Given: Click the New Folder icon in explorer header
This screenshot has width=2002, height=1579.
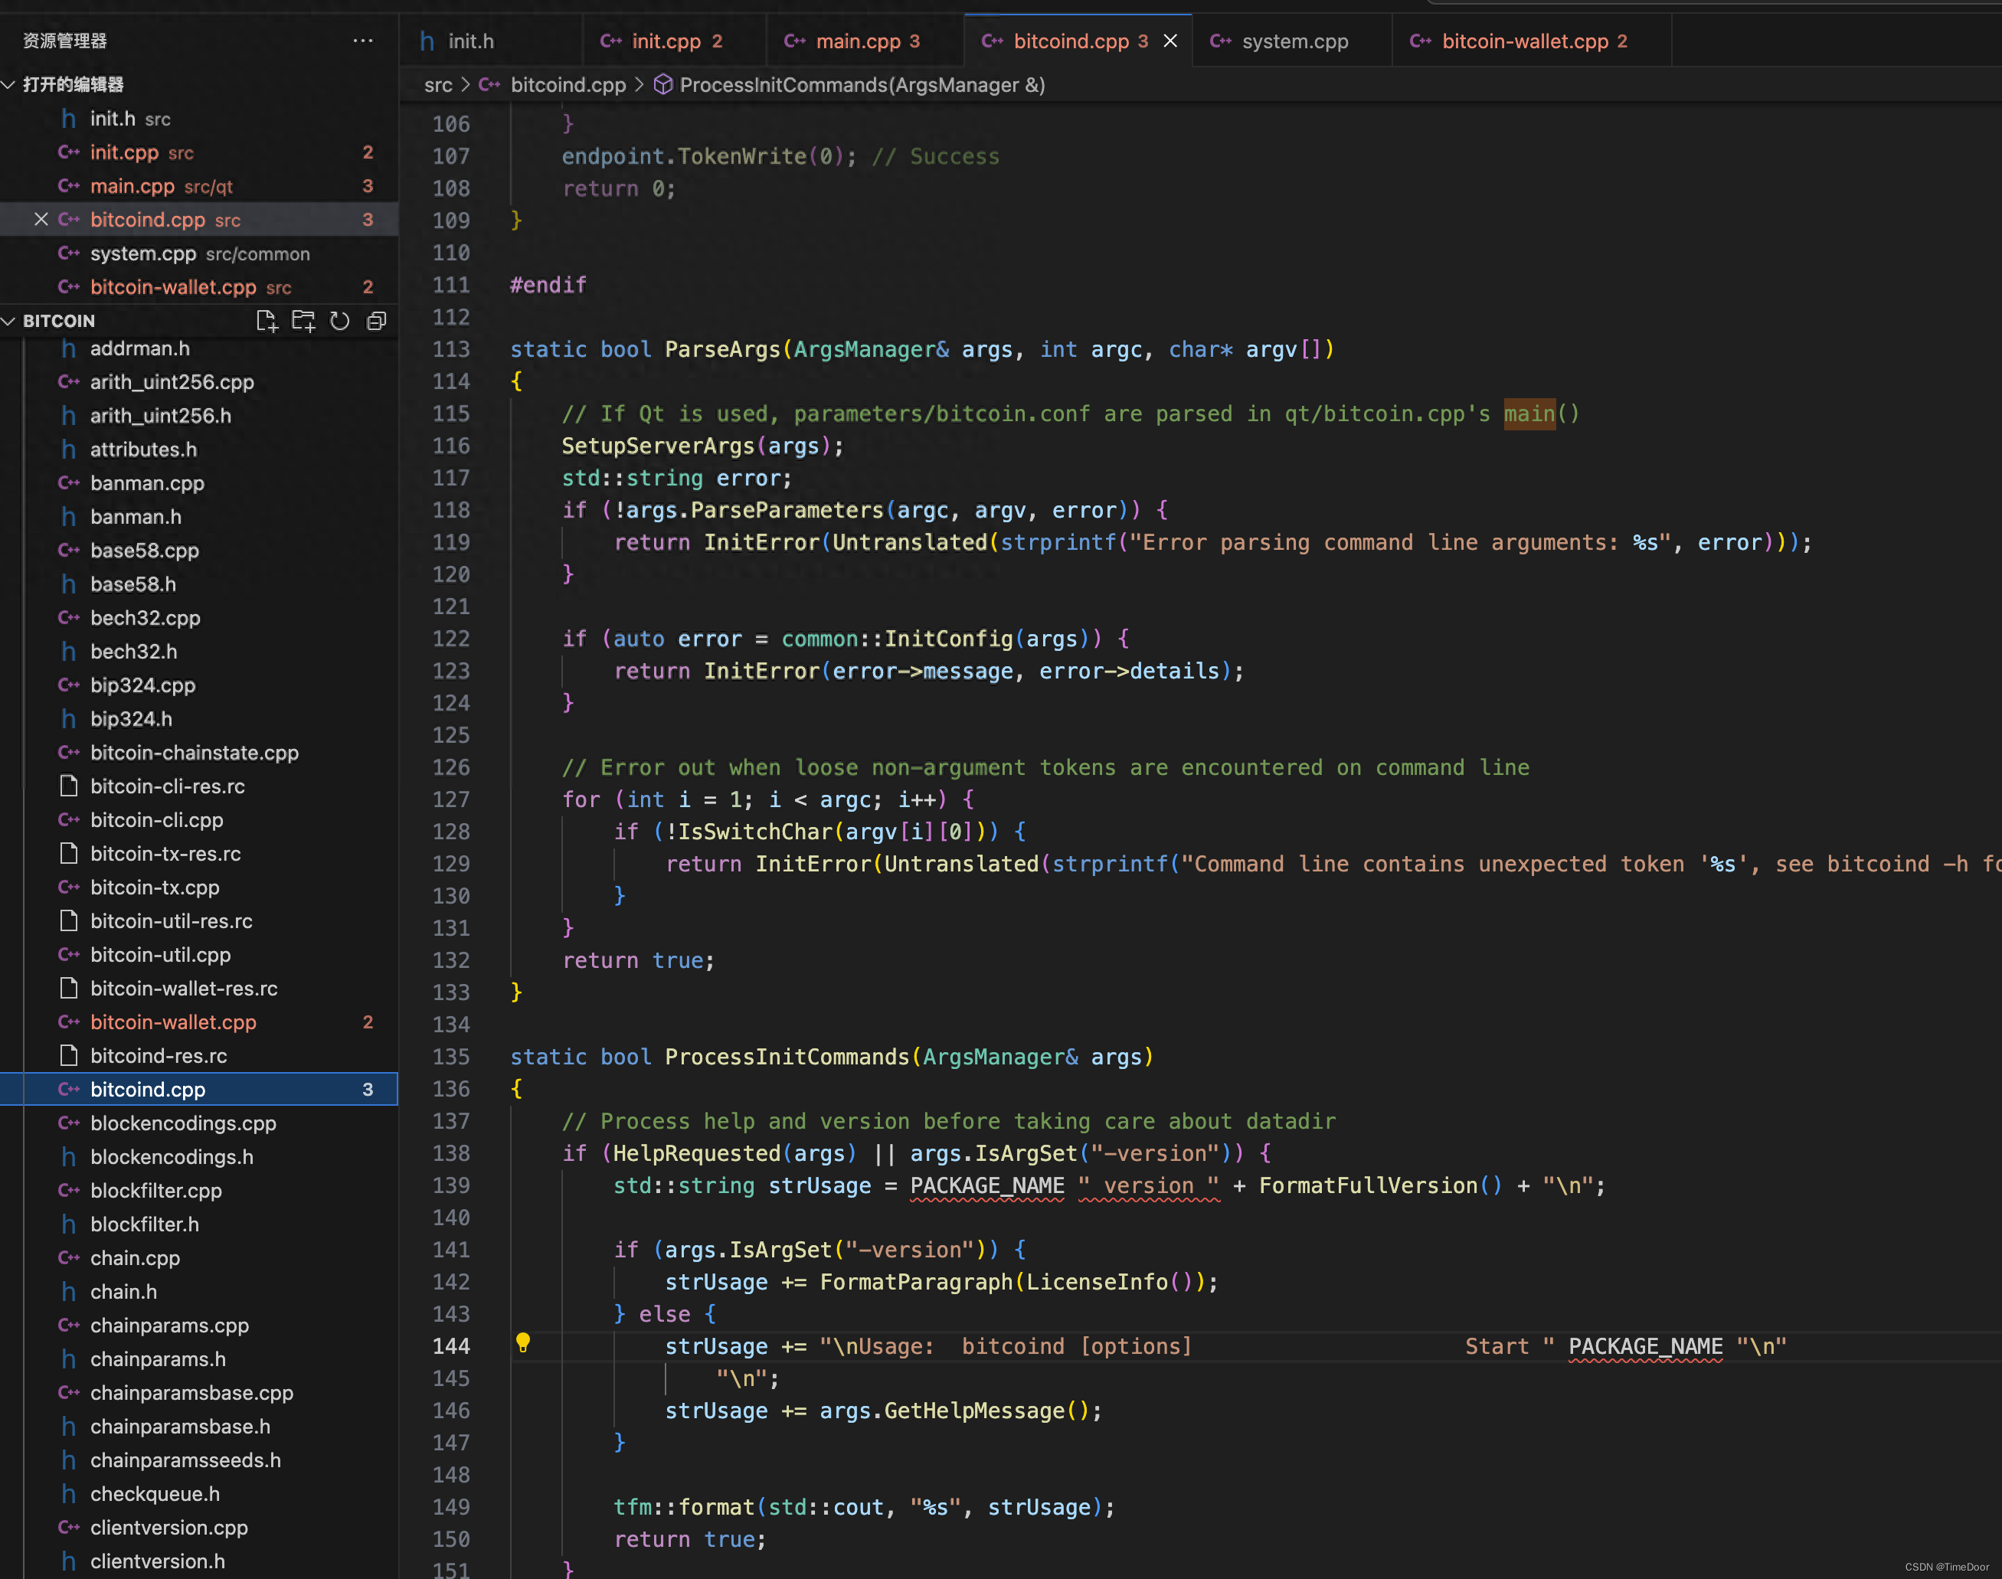Looking at the screenshot, I should (x=303, y=321).
